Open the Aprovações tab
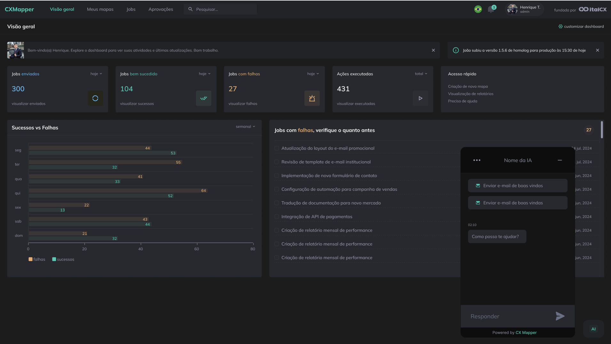Image resolution: width=611 pixels, height=344 pixels. (161, 9)
